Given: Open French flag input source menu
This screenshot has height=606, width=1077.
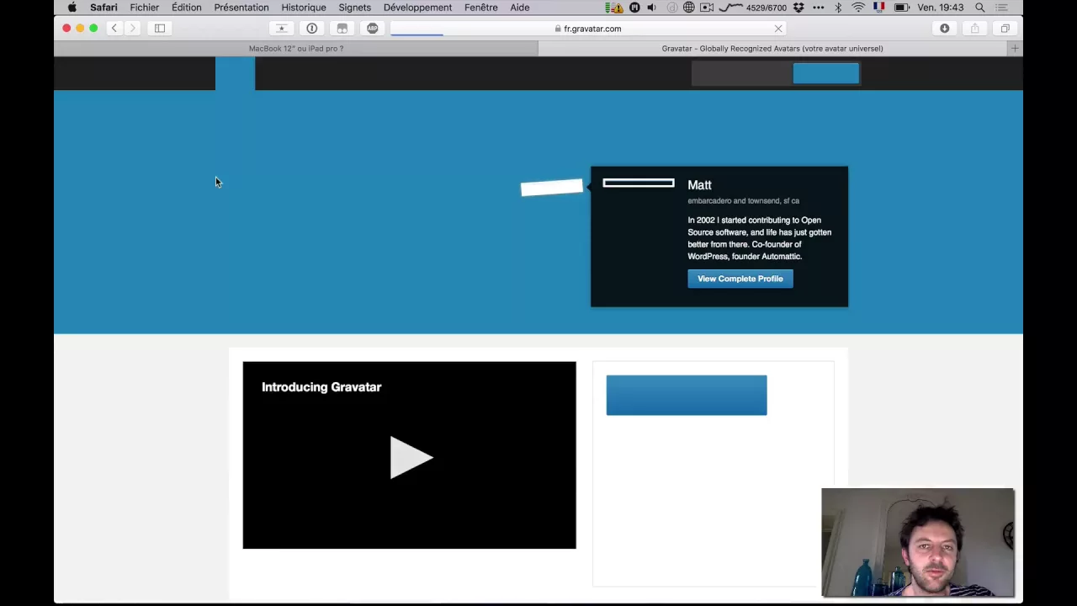Looking at the screenshot, I should click(879, 8).
